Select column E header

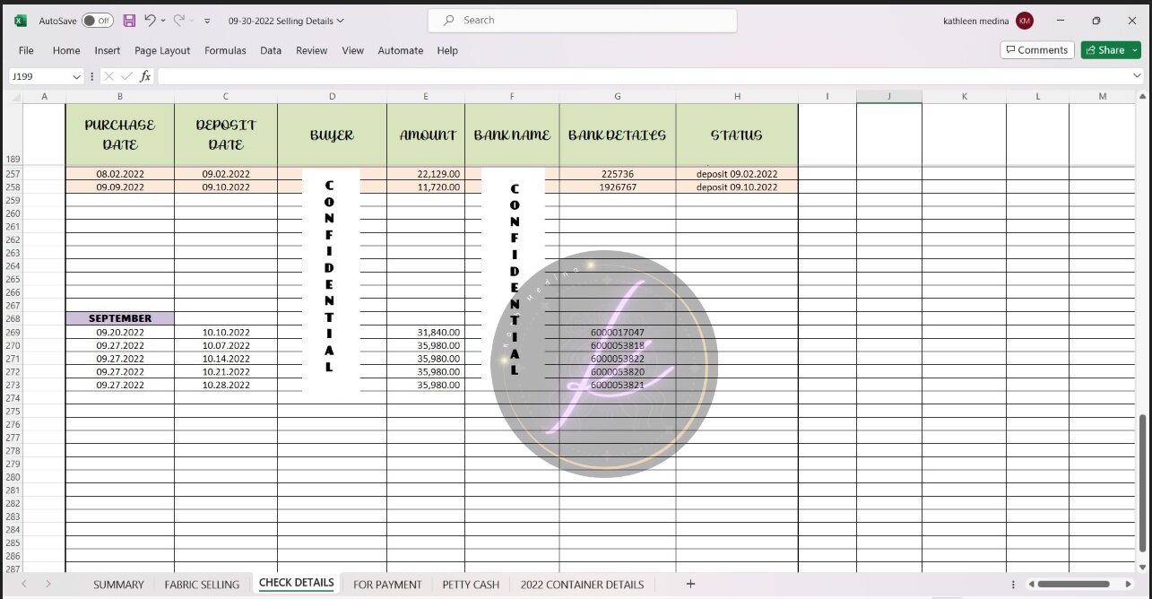tap(426, 96)
